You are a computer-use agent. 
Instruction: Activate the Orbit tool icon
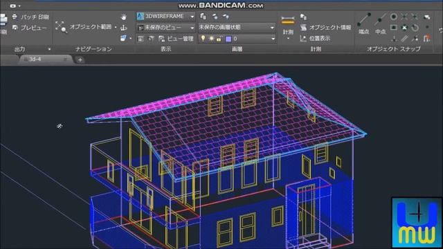tap(123, 28)
